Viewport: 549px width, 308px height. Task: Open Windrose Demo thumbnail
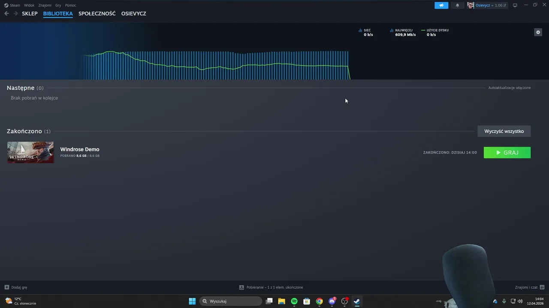tap(30, 152)
